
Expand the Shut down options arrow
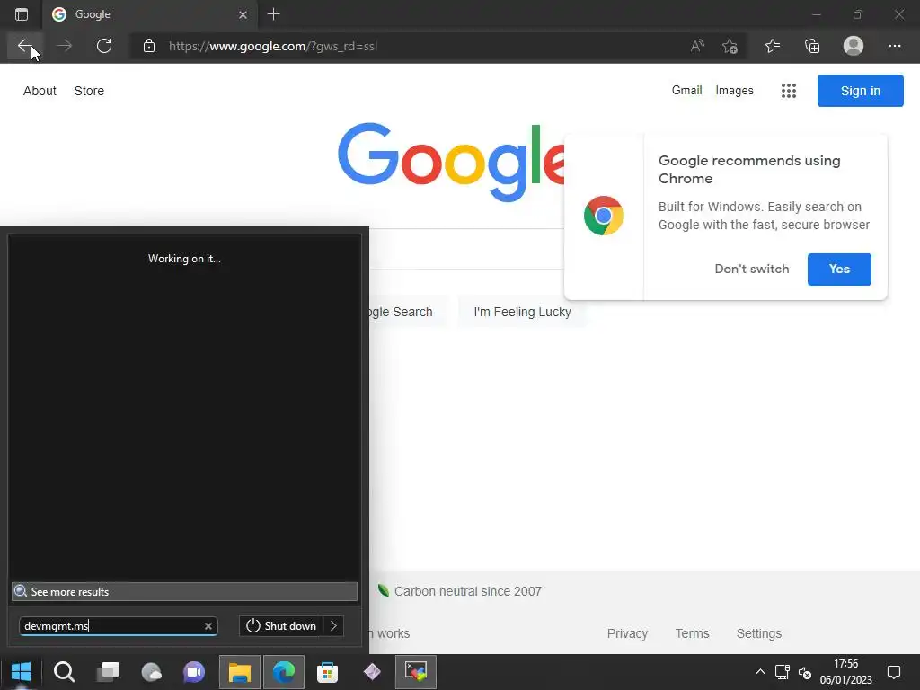(333, 626)
